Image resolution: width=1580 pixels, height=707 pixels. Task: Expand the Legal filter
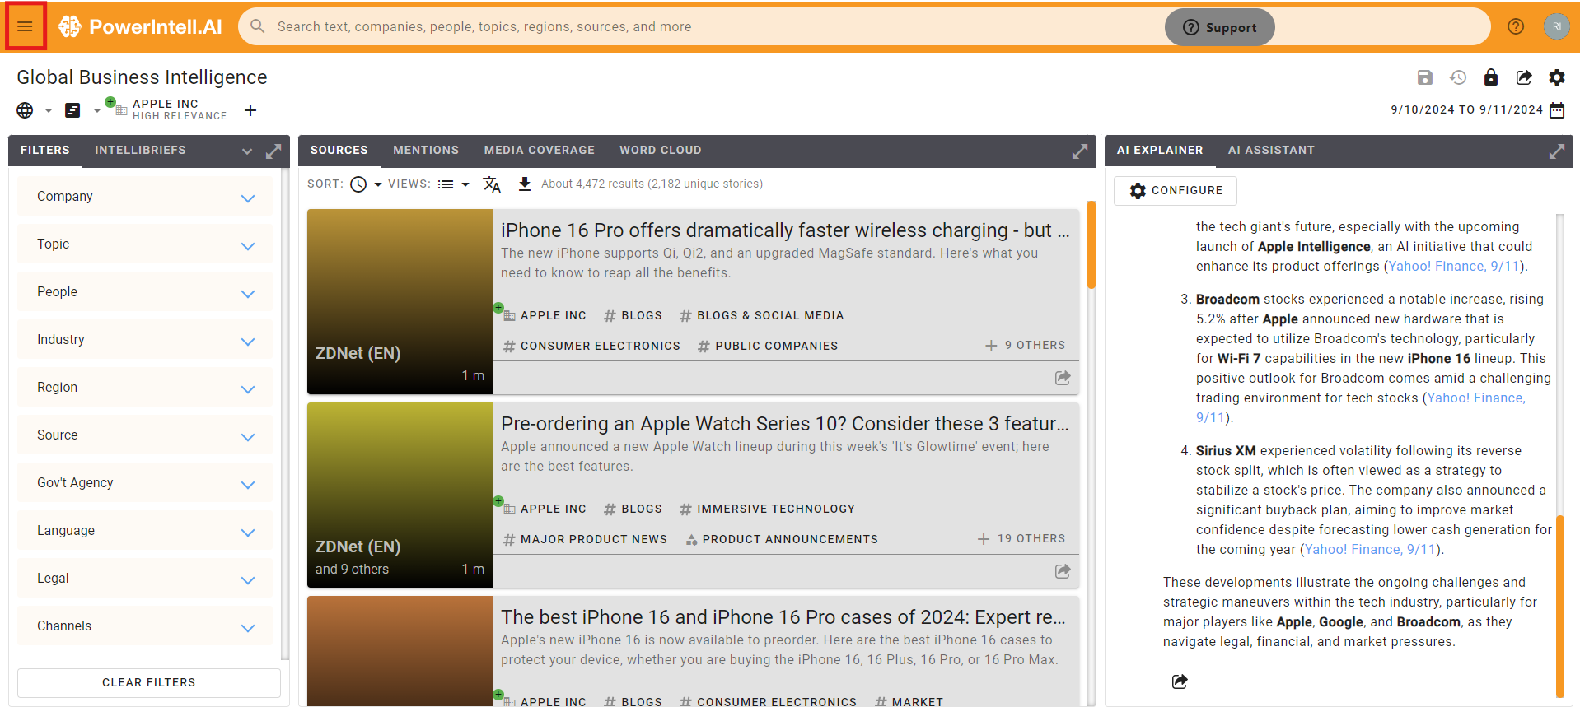click(145, 579)
